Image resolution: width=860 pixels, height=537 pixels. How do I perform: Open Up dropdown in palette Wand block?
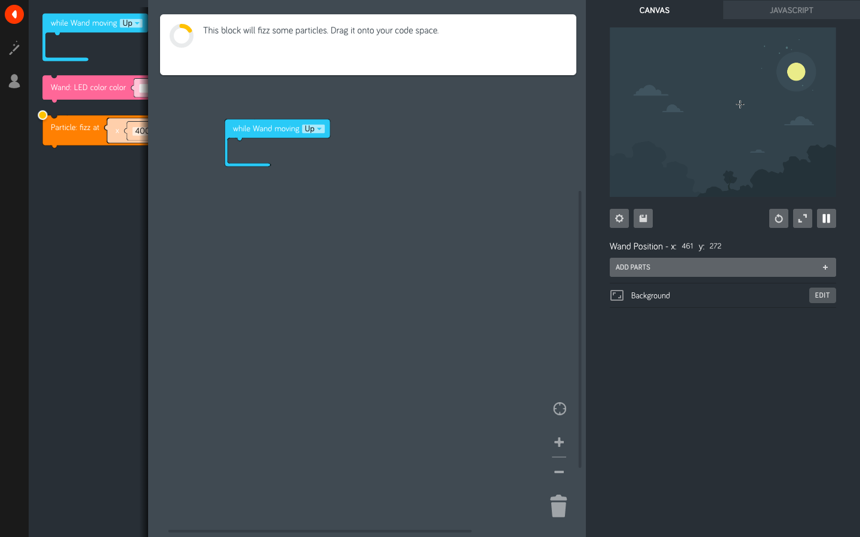pyautogui.click(x=131, y=23)
